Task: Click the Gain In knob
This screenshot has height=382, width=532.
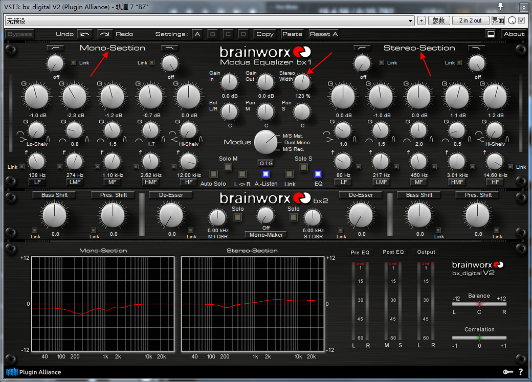Action: tap(229, 82)
